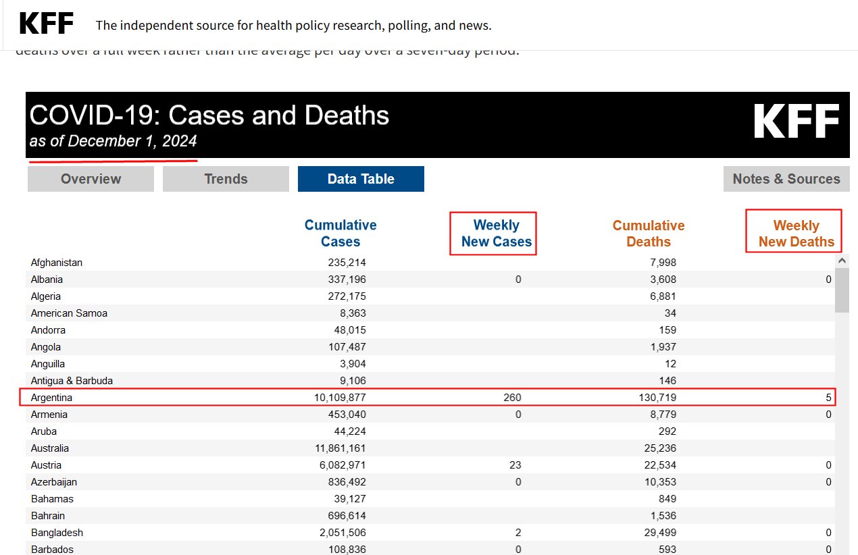Select the Data Table tab
Image resolution: width=858 pixels, height=555 pixels.
coord(361,179)
